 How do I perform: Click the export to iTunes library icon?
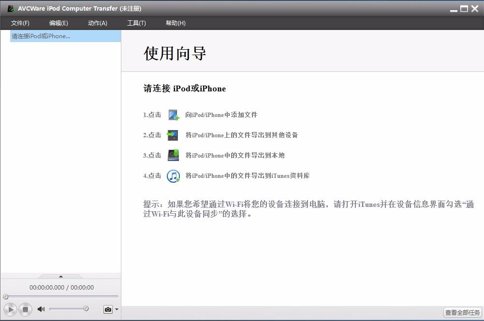coord(173,176)
